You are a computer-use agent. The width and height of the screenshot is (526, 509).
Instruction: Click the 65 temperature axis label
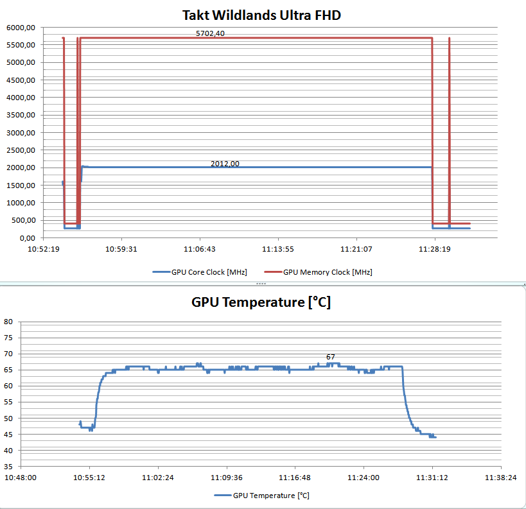coord(8,370)
